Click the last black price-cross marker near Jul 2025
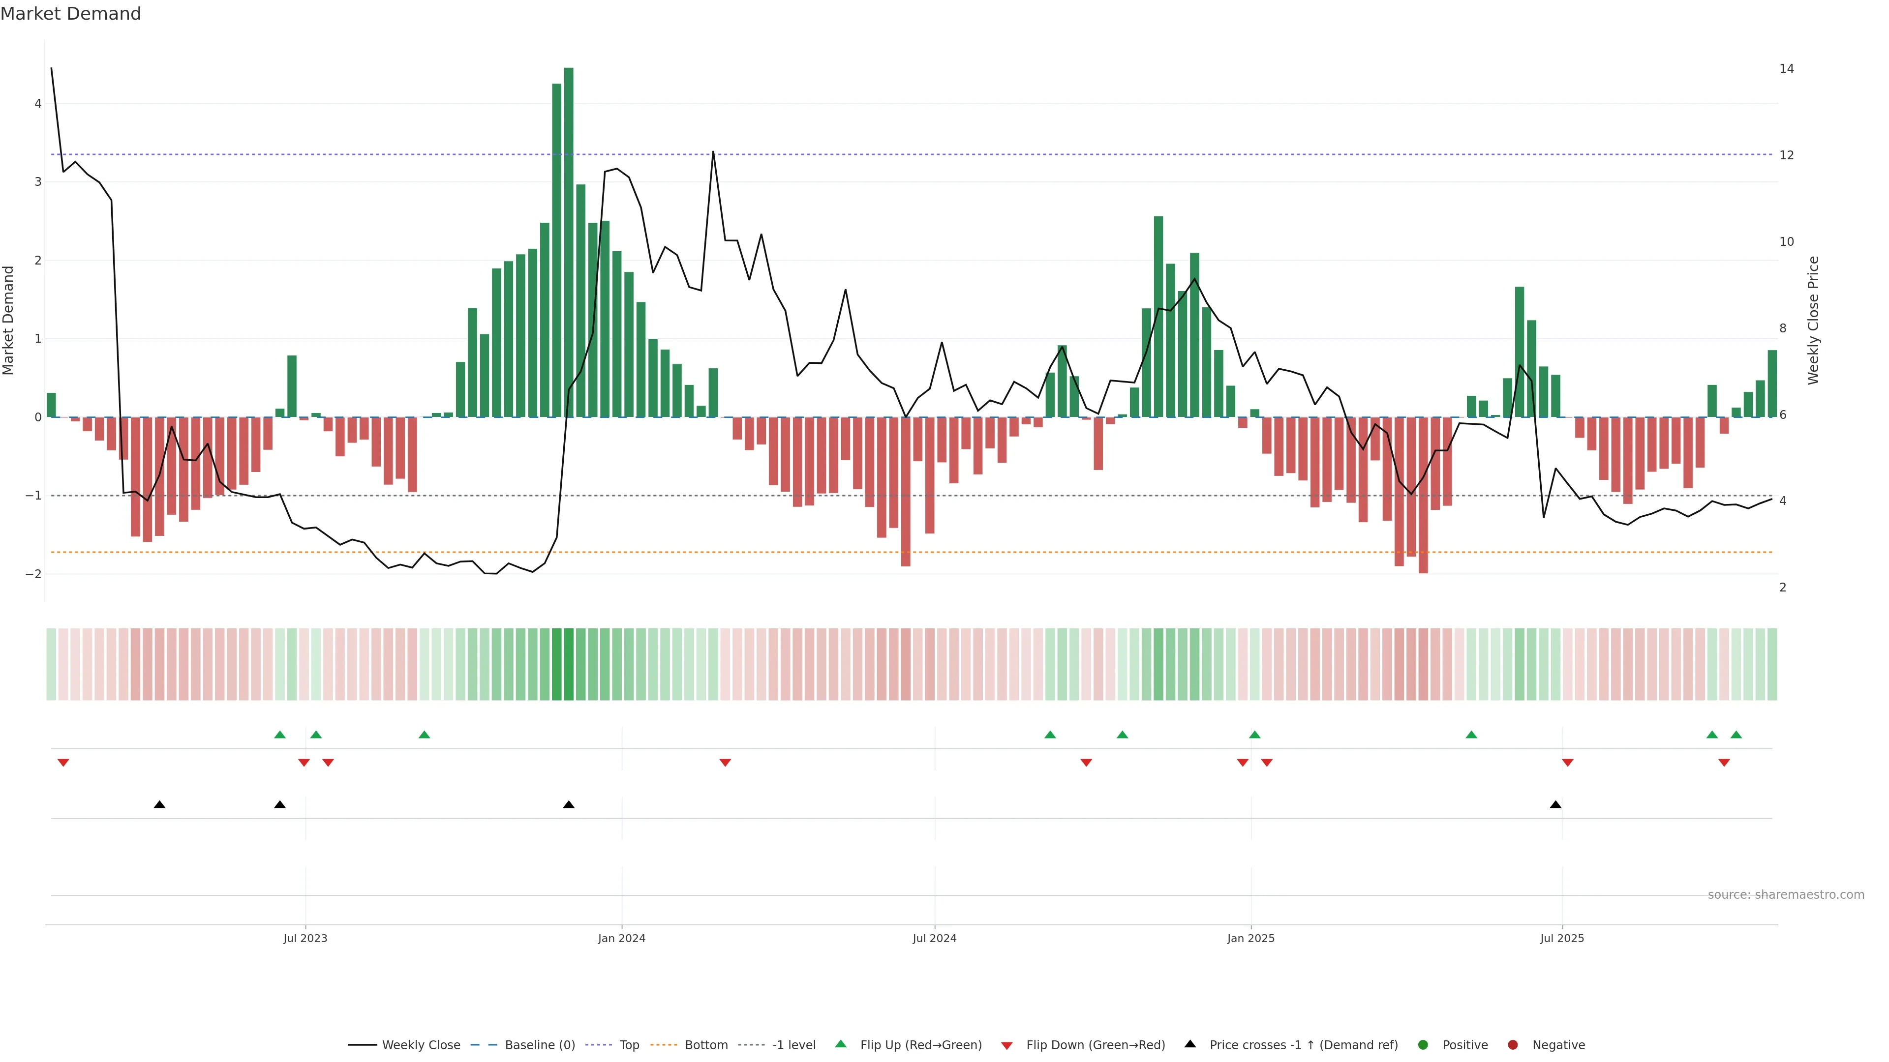 pyautogui.click(x=1555, y=805)
